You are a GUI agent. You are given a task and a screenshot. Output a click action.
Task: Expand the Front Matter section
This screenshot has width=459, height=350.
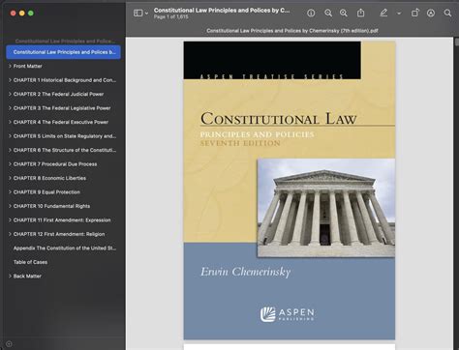pos(10,66)
